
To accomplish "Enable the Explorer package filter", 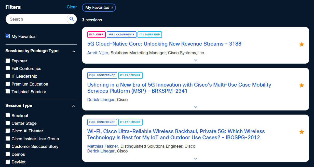I will (x=8, y=61).
